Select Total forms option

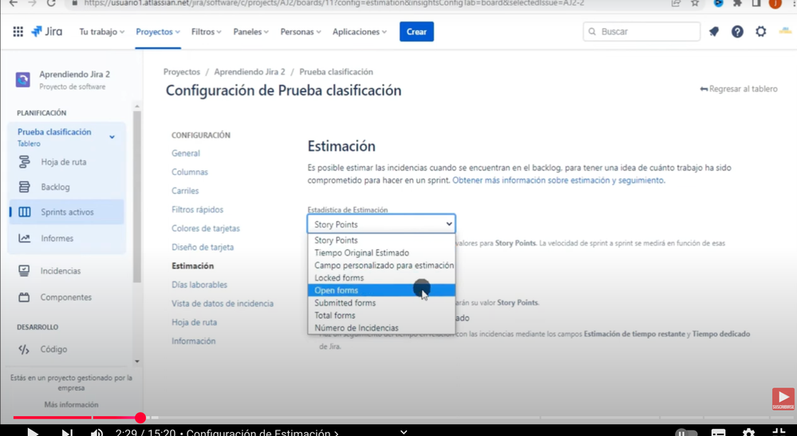(381, 315)
